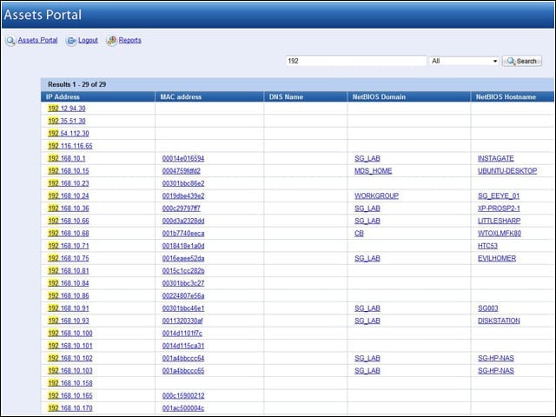Image resolution: width=556 pixels, height=417 pixels.
Task: Open the SG003 hostname link
Action: 488,308
